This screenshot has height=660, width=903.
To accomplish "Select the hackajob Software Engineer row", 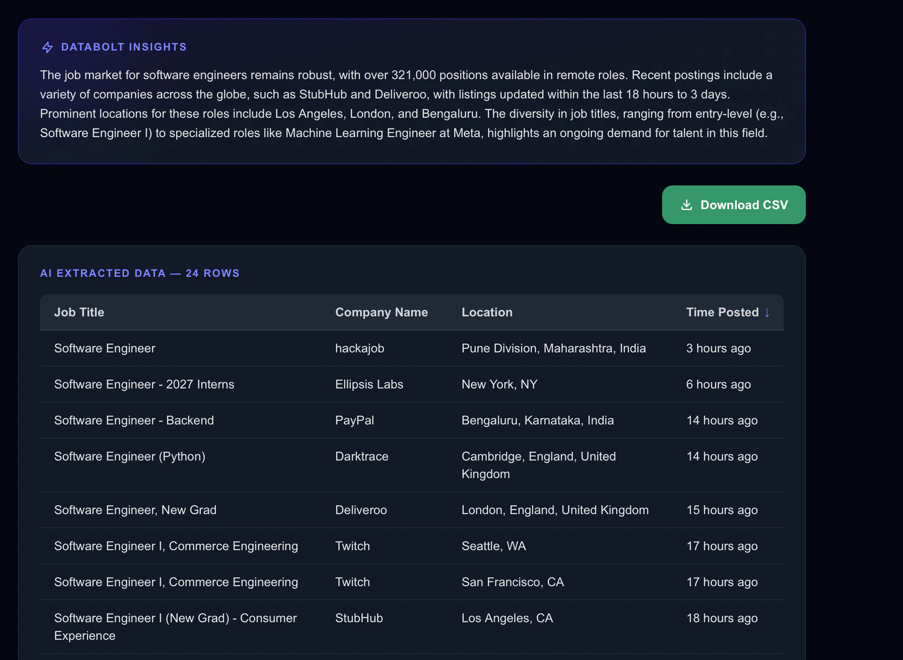I will 105,348.
